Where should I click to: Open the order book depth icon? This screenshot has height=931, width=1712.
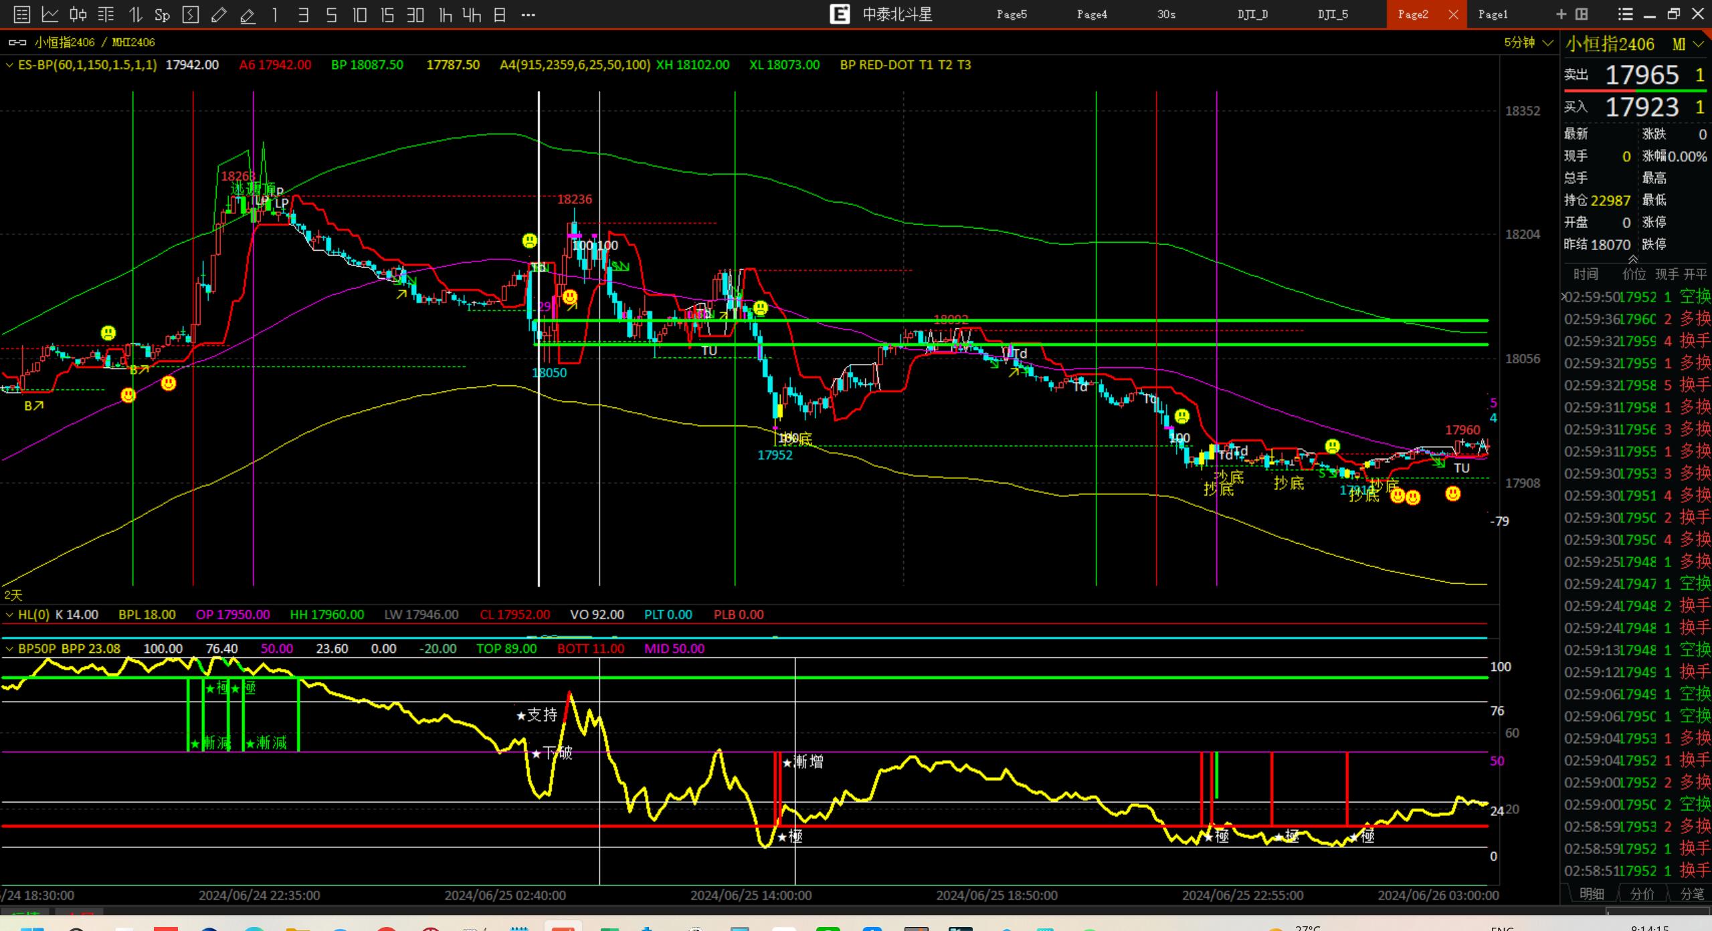point(106,14)
